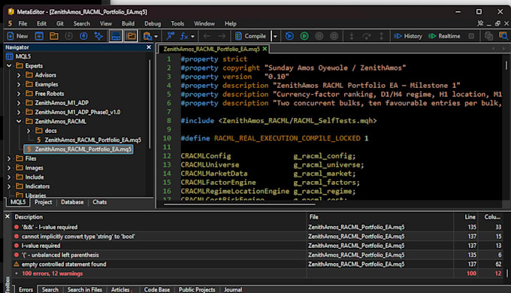Open the Search in Files toolbox tab
This screenshot has width=511, height=293.
tap(84, 289)
